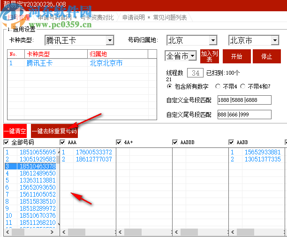287x237 pixels.
Task: Toggle the AABB checkbox
Action: pos(231,142)
